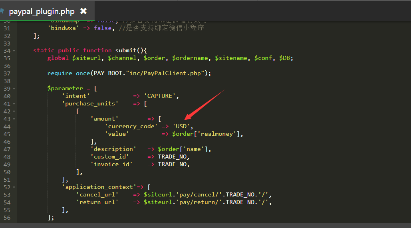Click the 'cancel_url' key
The width and height of the screenshot is (411, 228).
point(97,195)
